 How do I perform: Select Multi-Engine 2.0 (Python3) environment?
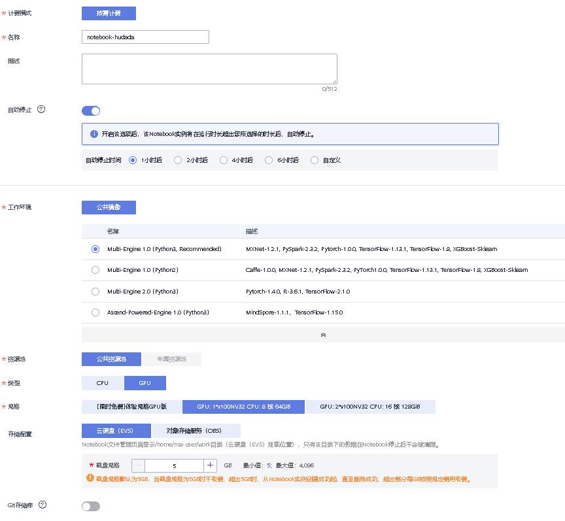click(x=95, y=292)
